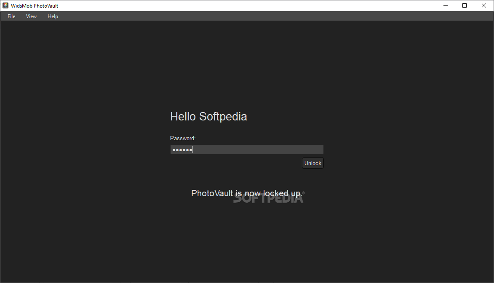494x283 pixels.
Task: Focus the Password input field
Action: point(247,150)
